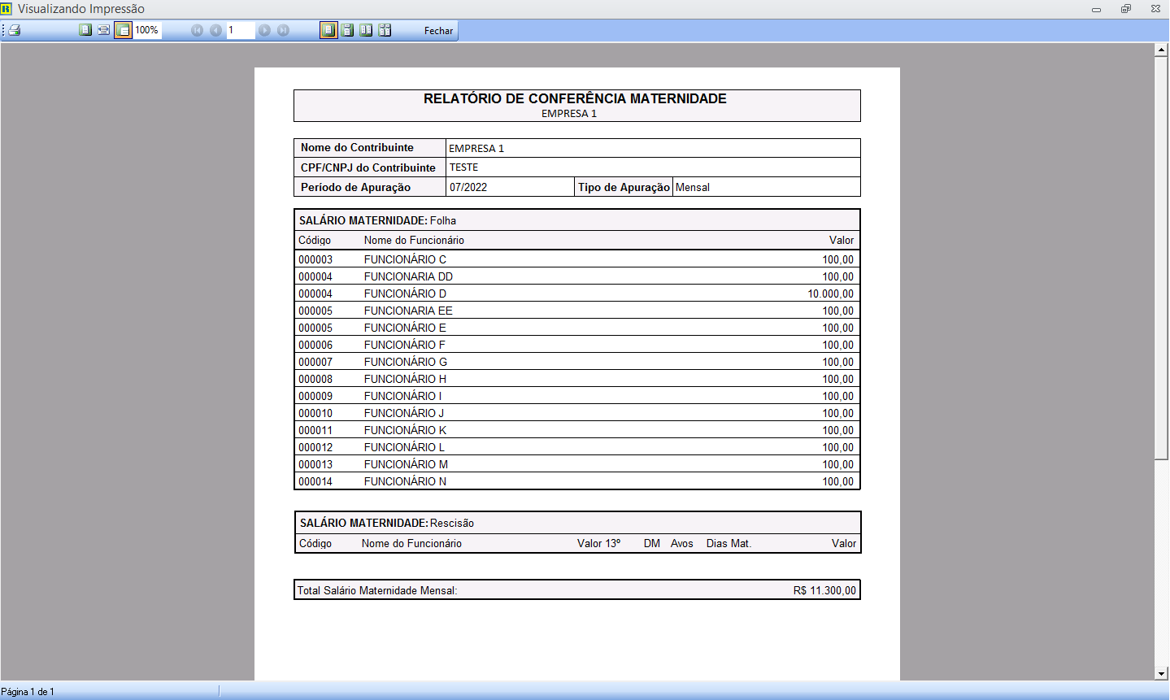Click the Fechar button

(438, 30)
